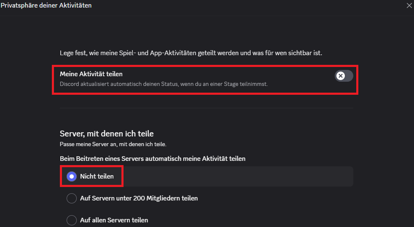This screenshot has height=227, width=414.
Task: Toggle the Meine Aktivität teilen switch
Action: click(344, 76)
